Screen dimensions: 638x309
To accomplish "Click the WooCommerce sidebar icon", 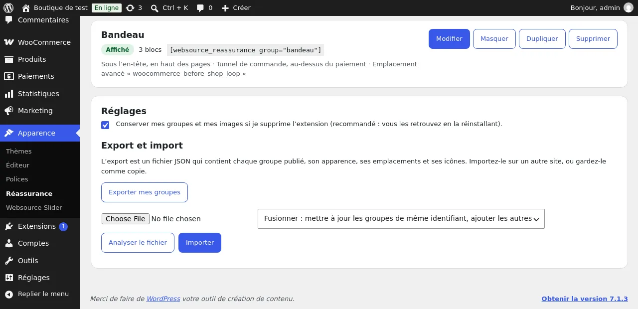I will (x=9, y=42).
